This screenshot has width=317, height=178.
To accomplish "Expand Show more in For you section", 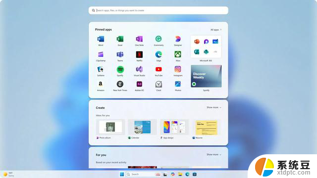I will tap(214, 154).
